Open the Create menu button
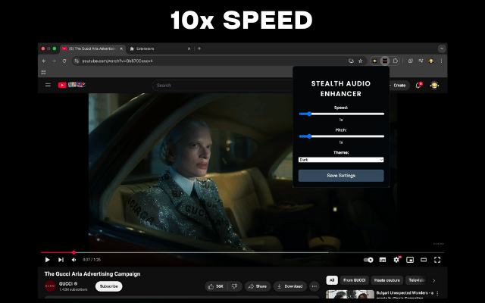The image size is (485, 303). click(397, 86)
